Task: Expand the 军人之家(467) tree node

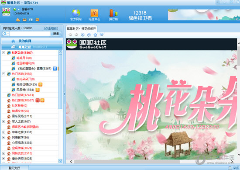Action: click(x=4, y=121)
